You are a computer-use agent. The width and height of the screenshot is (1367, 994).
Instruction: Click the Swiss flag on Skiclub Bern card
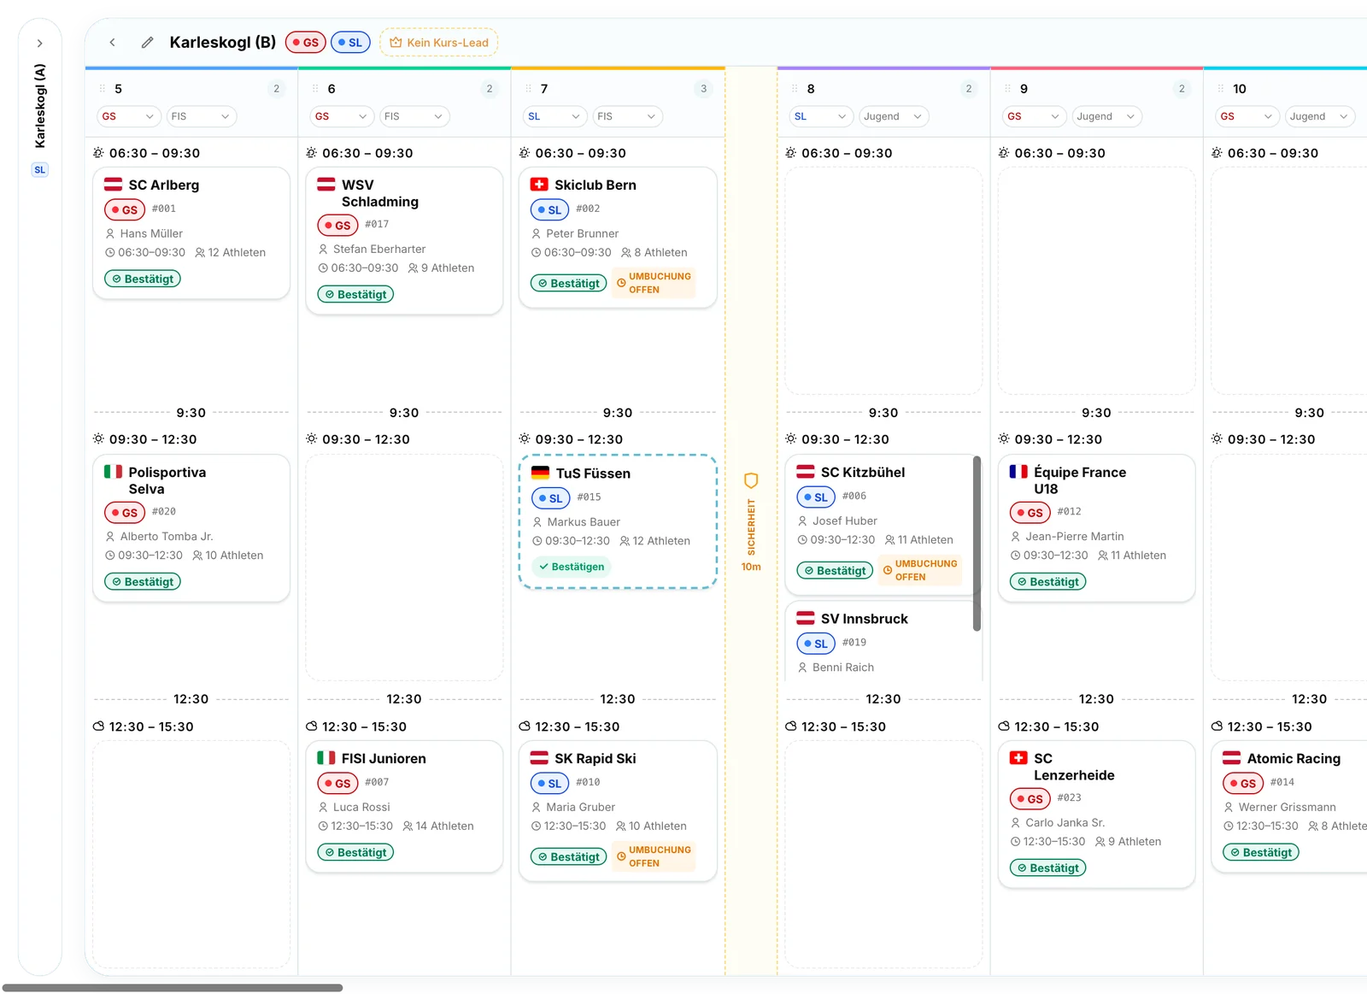[539, 184]
